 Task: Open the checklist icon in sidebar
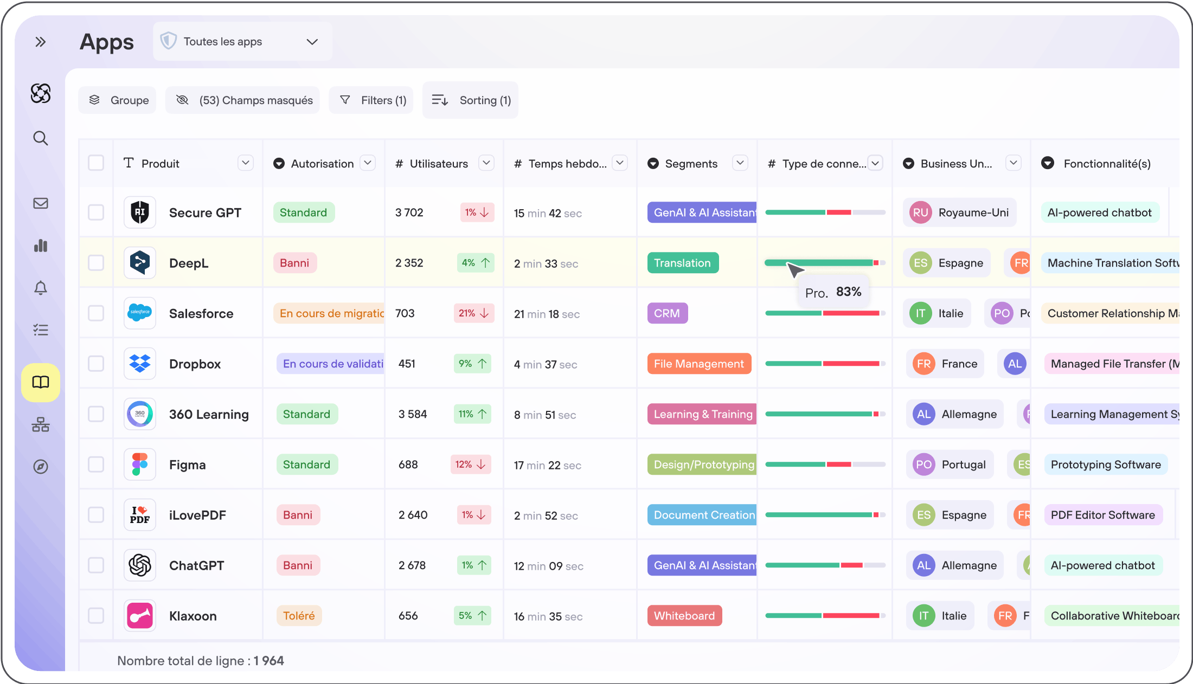[41, 330]
